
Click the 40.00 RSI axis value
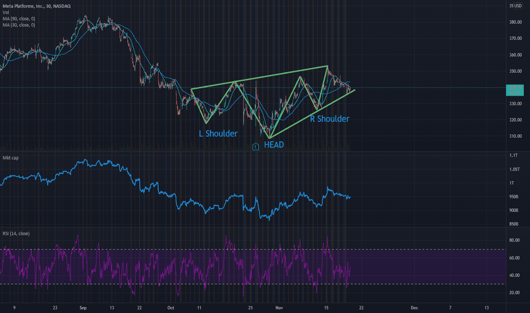click(x=515, y=275)
